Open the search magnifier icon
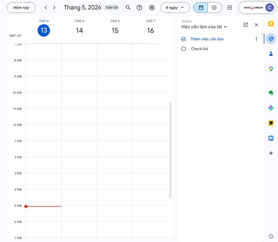 tap(128, 8)
